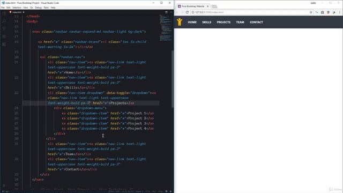Image resolution: width=343 pixels, height=193 pixels.
Task: Click the 'dropdown-menu' class value in the code
Action: [x=91, y=108]
